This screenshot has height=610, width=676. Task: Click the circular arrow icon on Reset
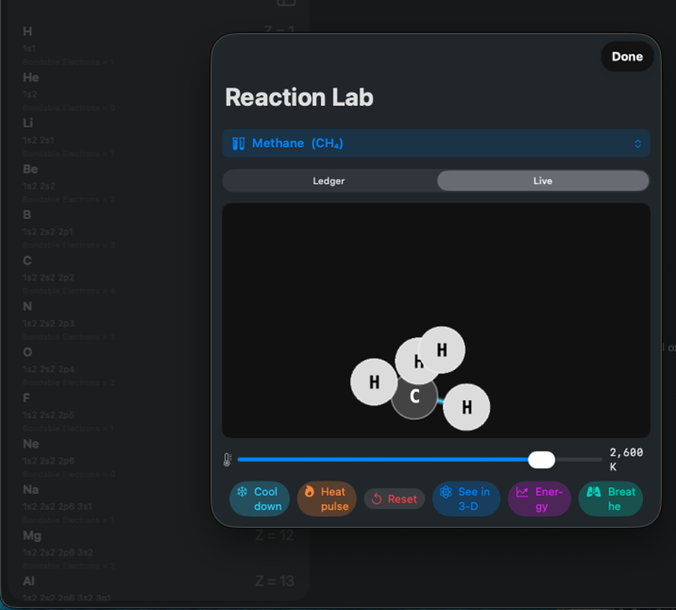point(377,499)
